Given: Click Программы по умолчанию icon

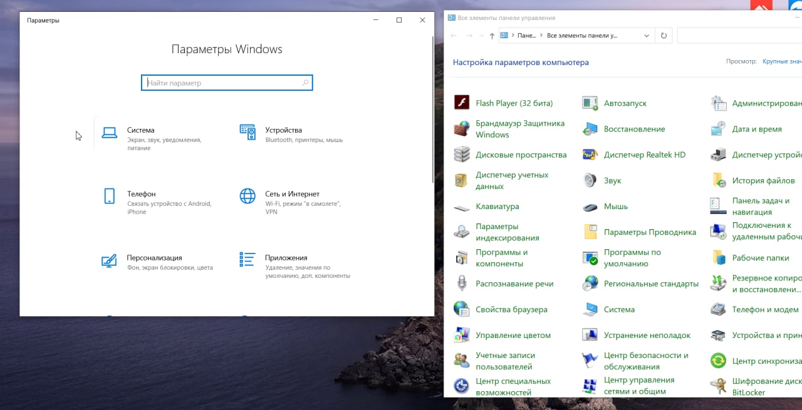Looking at the screenshot, I should [590, 258].
